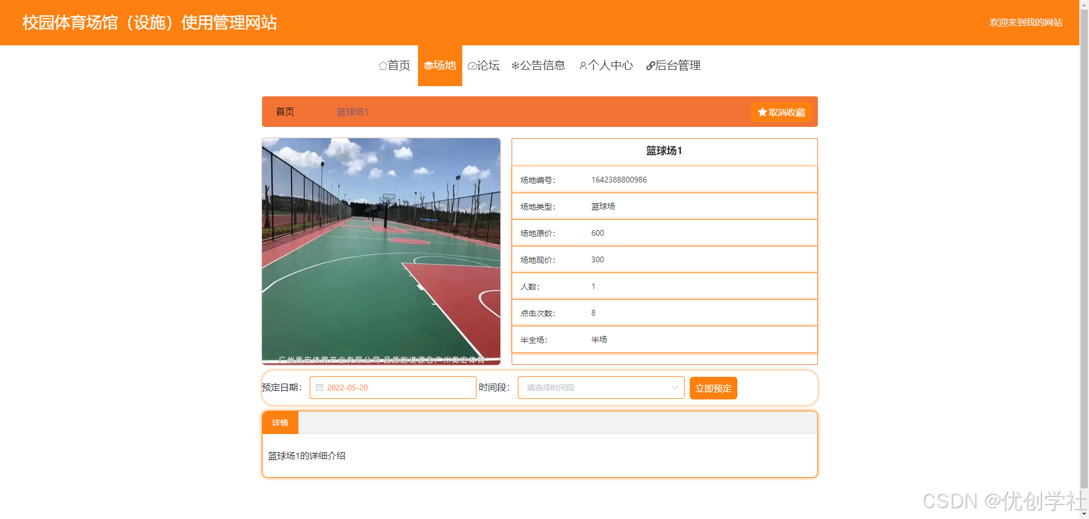Click the user icon beside 个人中心

583,66
